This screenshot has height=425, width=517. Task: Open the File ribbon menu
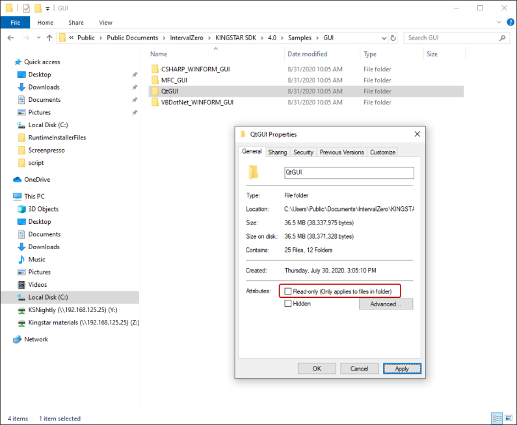point(15,23)
